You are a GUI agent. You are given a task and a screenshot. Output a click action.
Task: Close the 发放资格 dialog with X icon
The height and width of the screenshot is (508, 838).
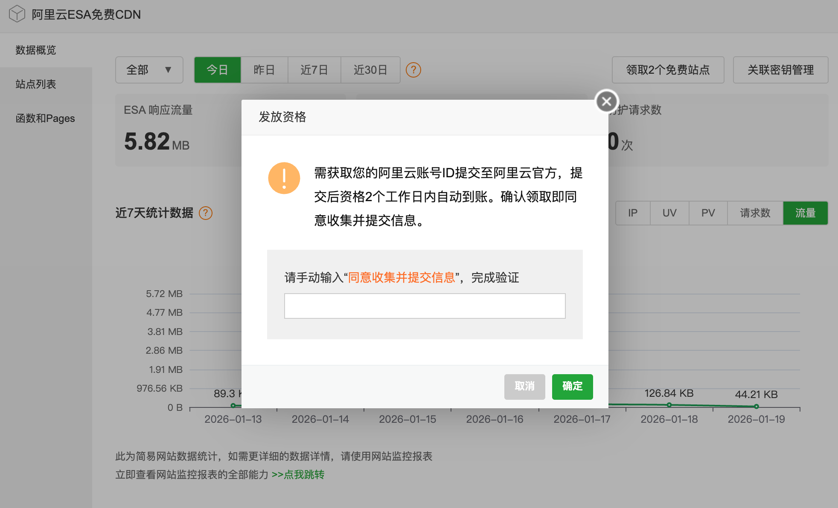point(606,101)
